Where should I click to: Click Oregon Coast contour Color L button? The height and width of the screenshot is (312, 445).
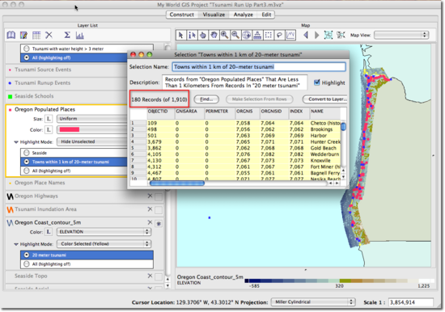[49, 232]
